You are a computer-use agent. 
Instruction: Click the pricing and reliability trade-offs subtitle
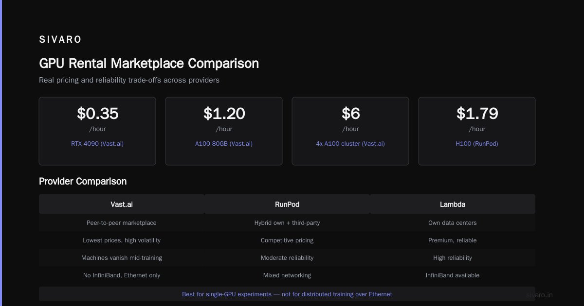coord(129,80)
